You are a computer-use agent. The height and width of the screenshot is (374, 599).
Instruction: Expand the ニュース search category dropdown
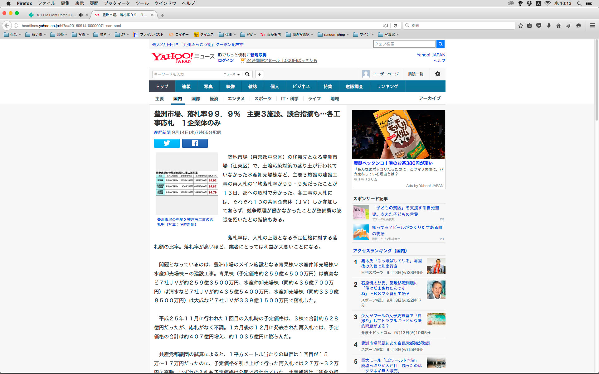tap(231, 74)
